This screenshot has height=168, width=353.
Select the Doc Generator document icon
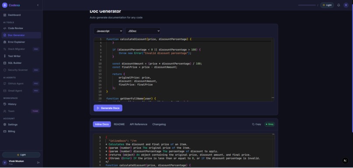(x=5, y=35)
